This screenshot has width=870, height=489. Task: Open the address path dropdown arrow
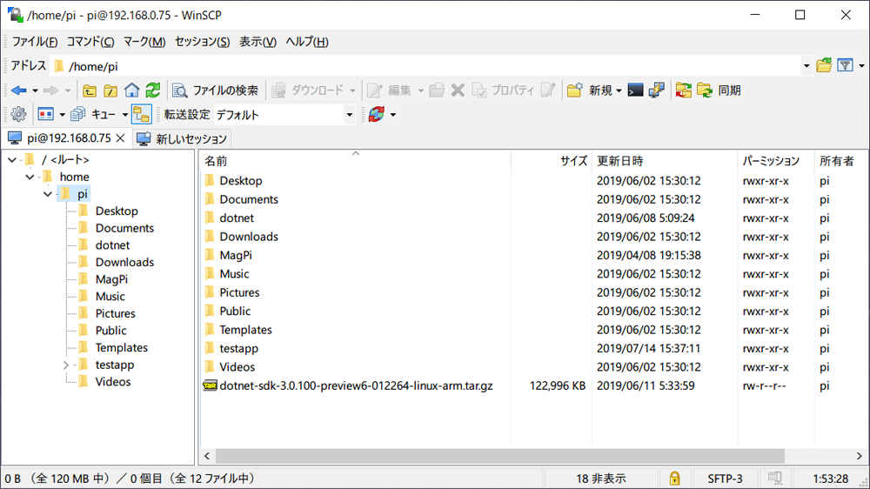[x=806, y=66]
